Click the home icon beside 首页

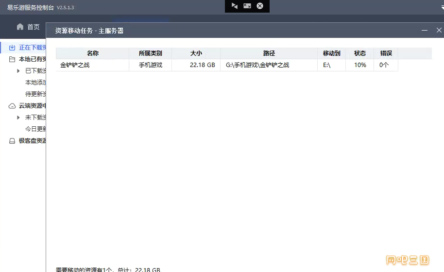pos(20,27)
